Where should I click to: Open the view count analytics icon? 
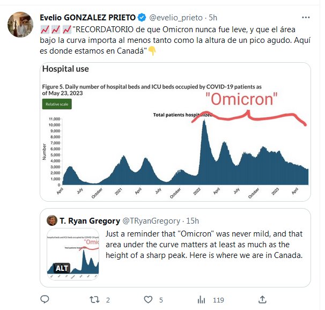(x=202, y=299)
